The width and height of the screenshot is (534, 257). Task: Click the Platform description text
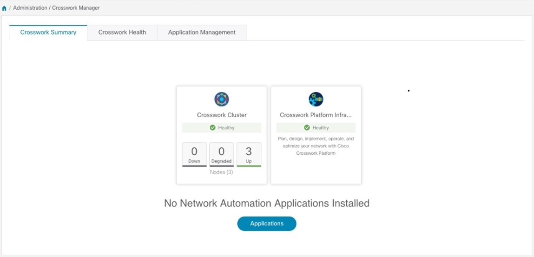tap(316, 146)
